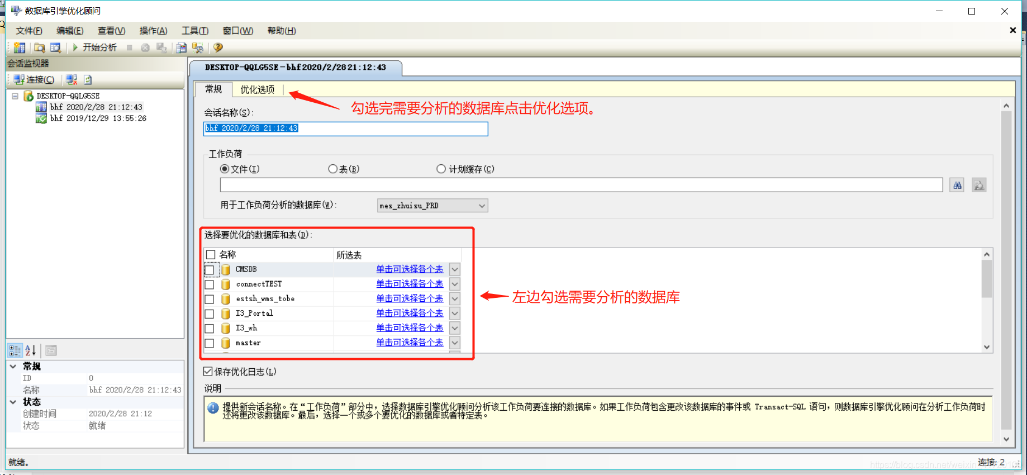
Task: Click CMSDB's 单击可选择各个表 link
Action: point(410,269)
